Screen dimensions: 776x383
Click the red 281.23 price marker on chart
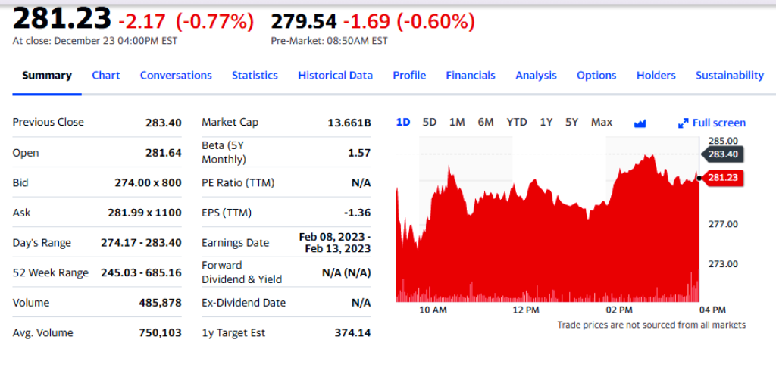click(x=722, y=178)
